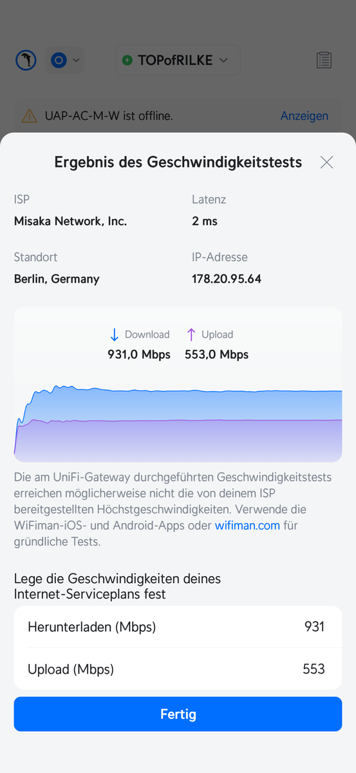Open the TOPofRILKE site dropdown

point(177,60)
